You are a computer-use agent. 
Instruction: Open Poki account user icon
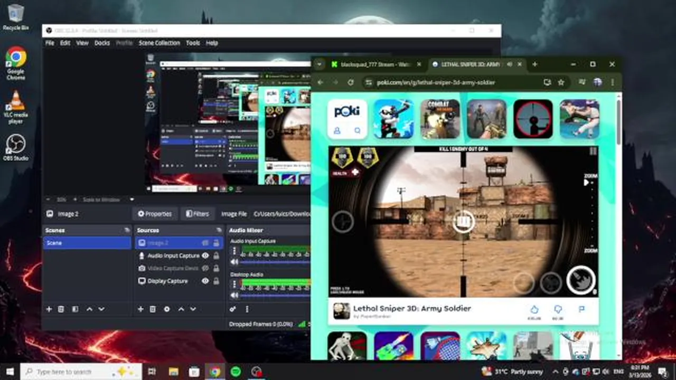337,130
